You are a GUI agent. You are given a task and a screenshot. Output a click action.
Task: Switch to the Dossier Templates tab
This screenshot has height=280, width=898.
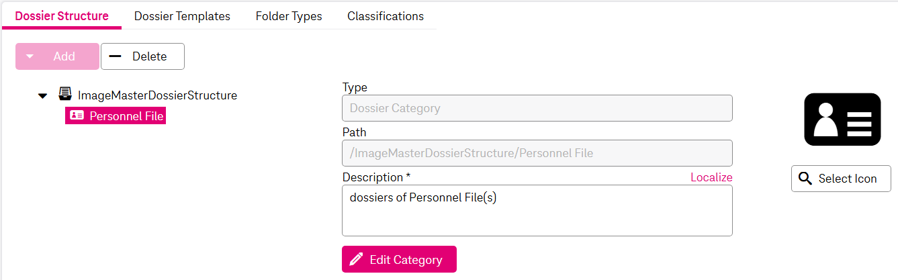coord(182,16)
